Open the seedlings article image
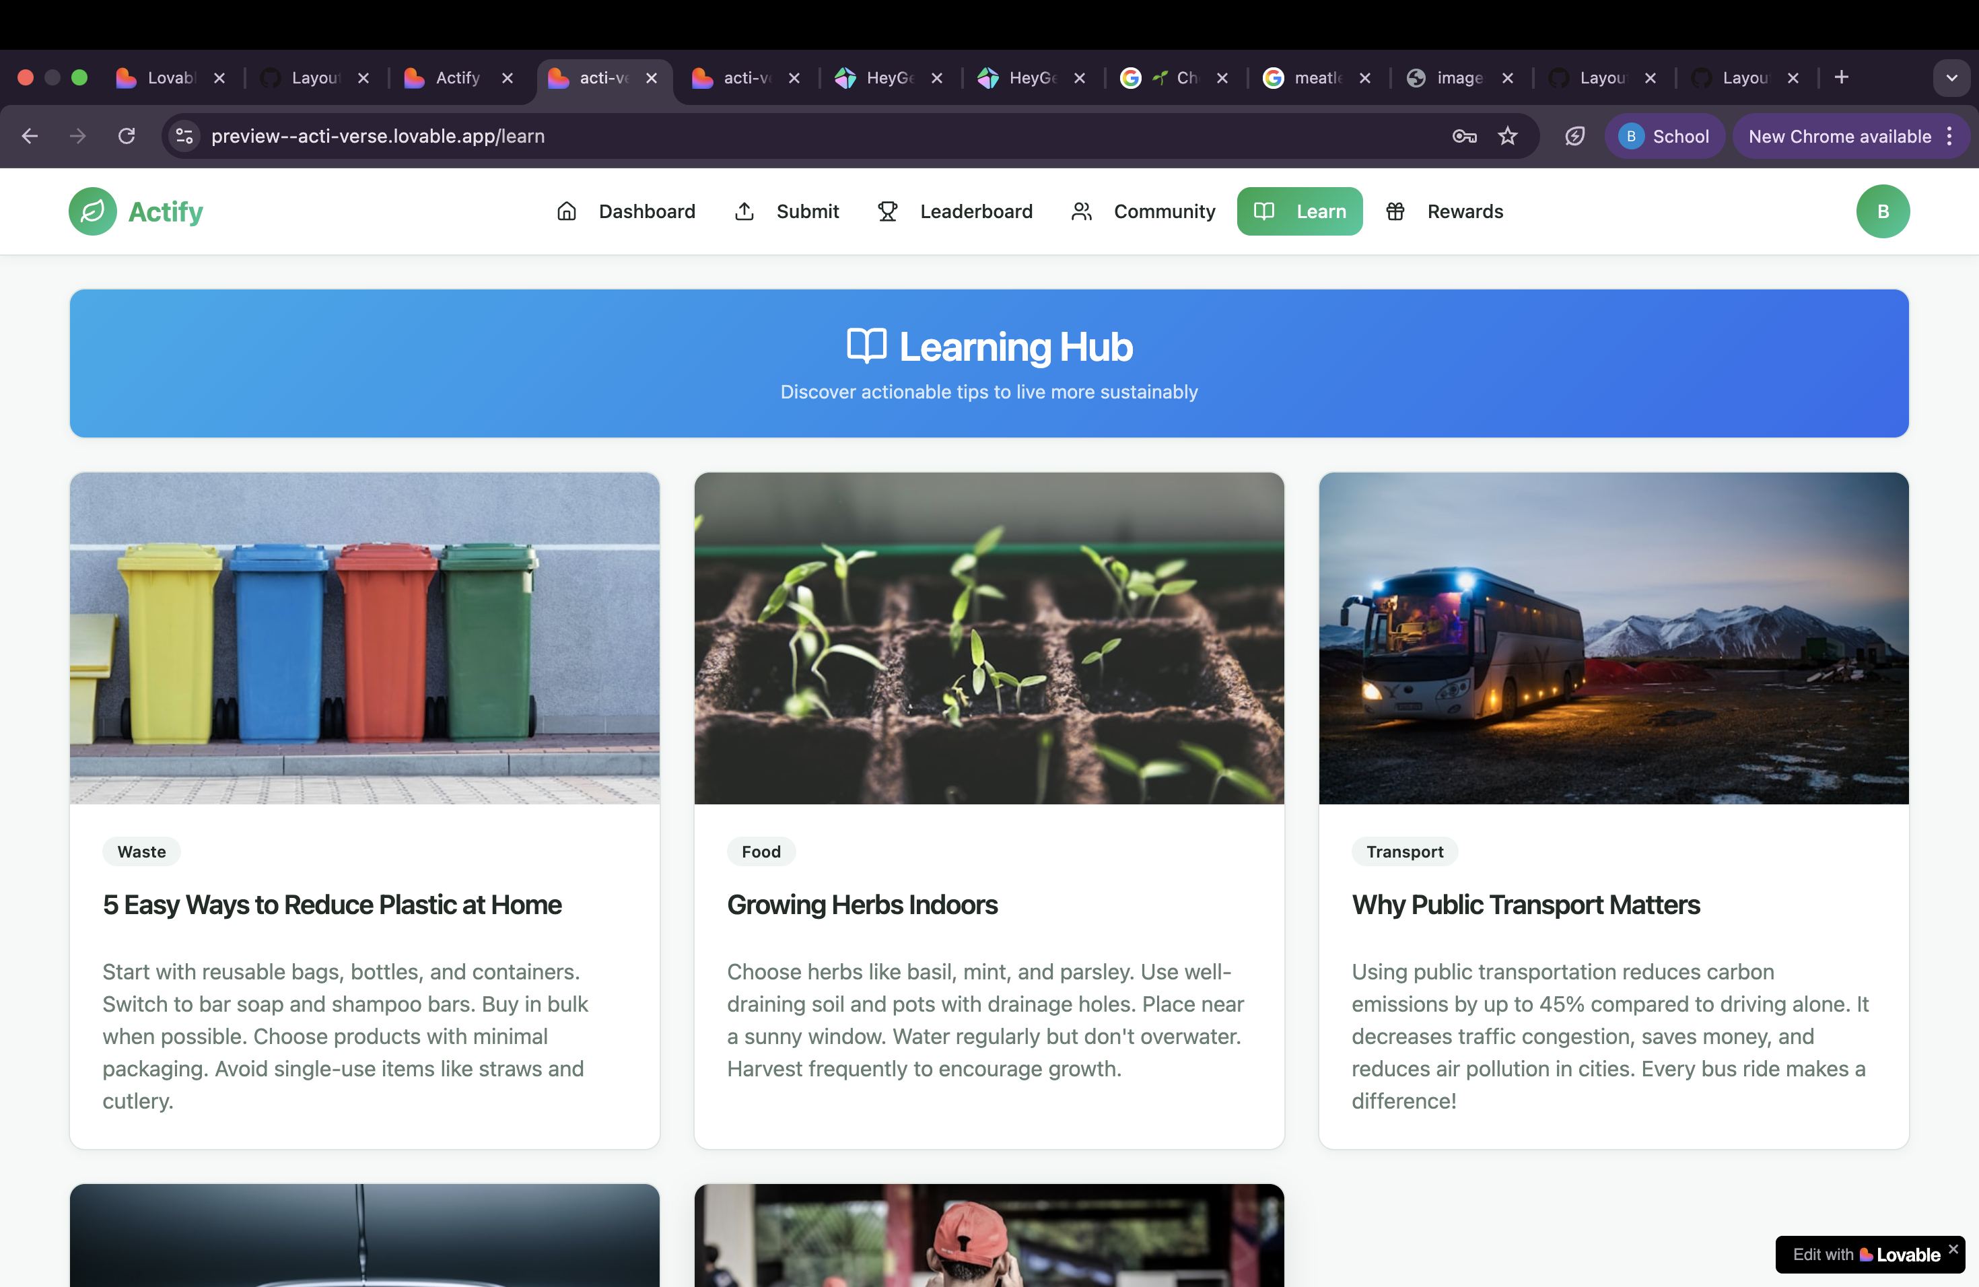 coord(989,637)
